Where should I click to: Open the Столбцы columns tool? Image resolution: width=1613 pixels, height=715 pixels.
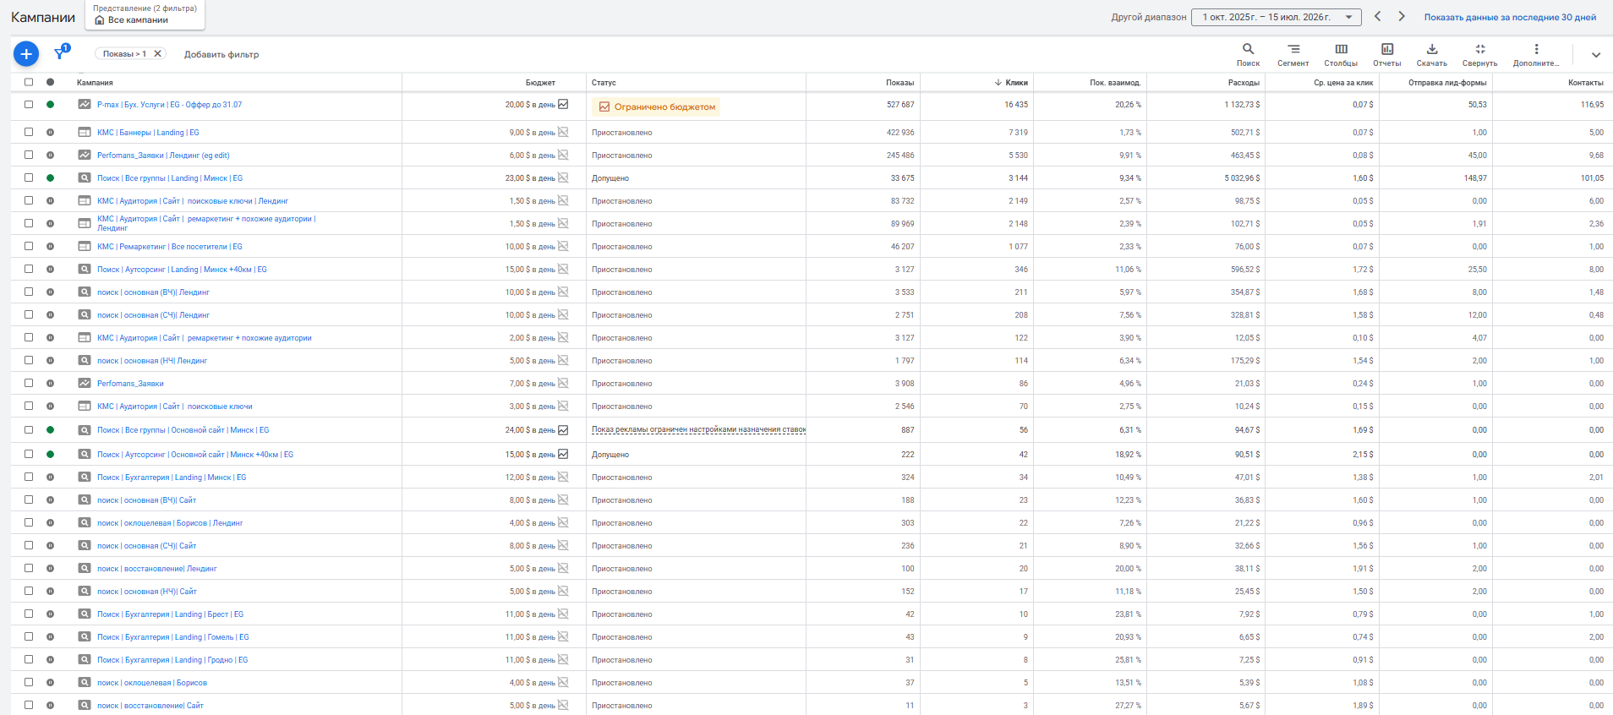coord(1341,55)
